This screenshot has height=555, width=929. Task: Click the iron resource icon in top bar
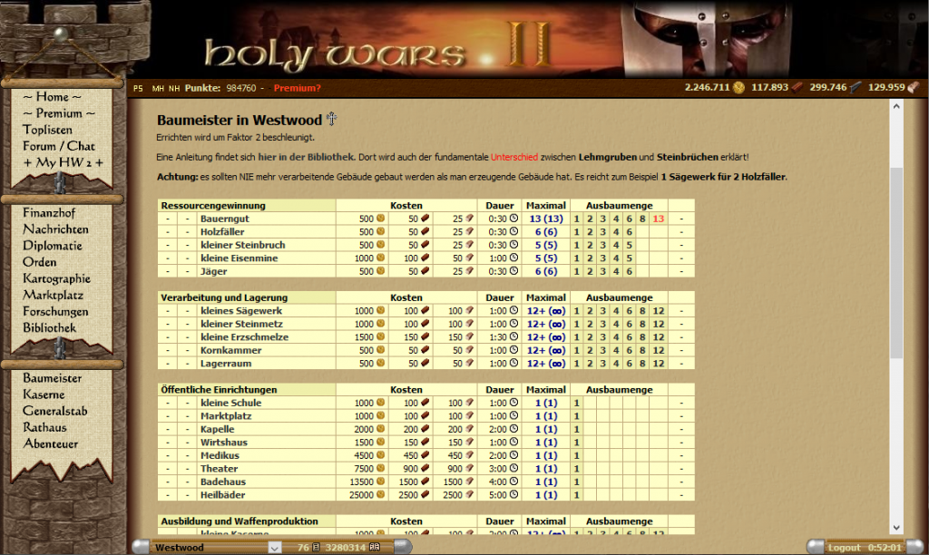[x=855, y=88]
